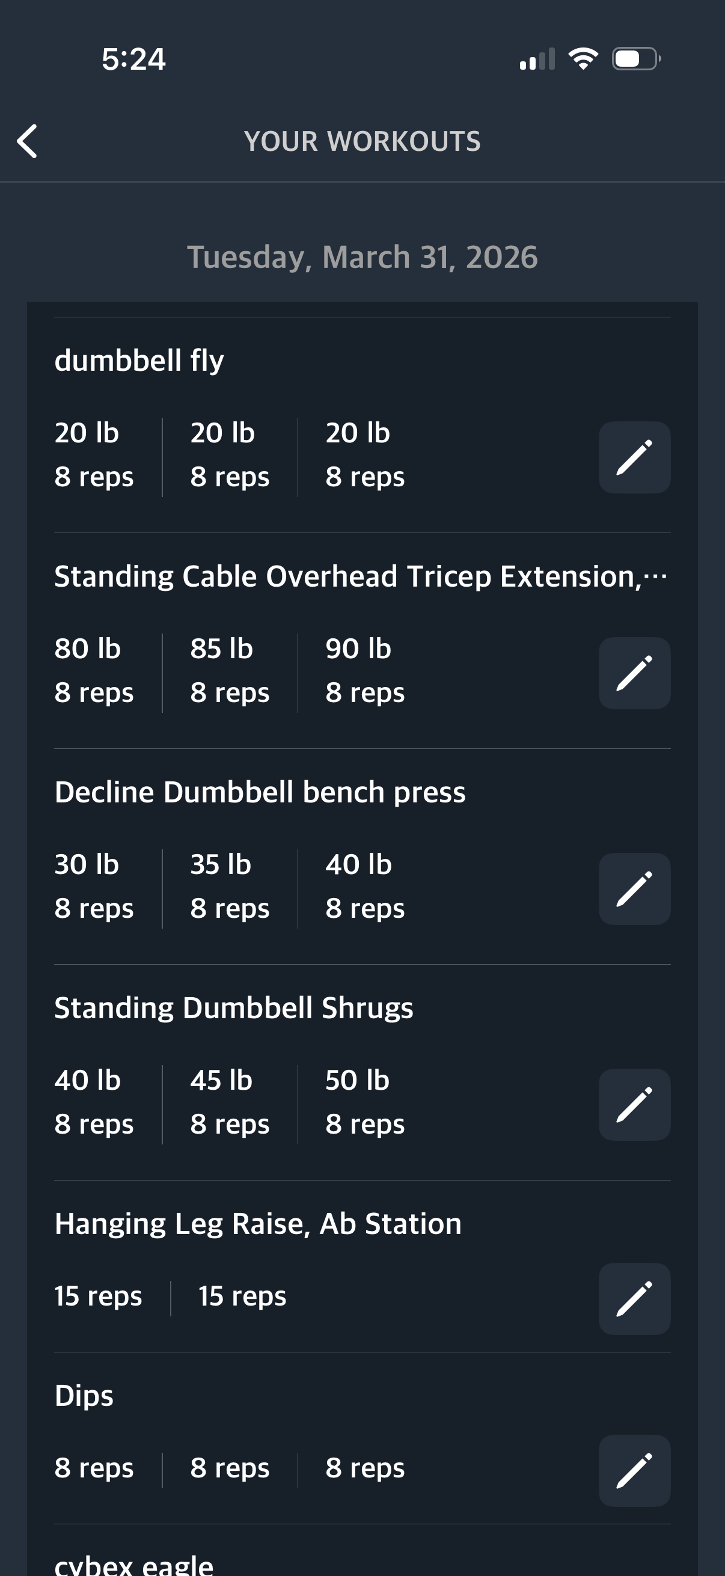Screen dimensions: 725x1576
Task: Tap the Decline Dumbbell bench press title
Action: pyautogui.click(x=260, y=792)
